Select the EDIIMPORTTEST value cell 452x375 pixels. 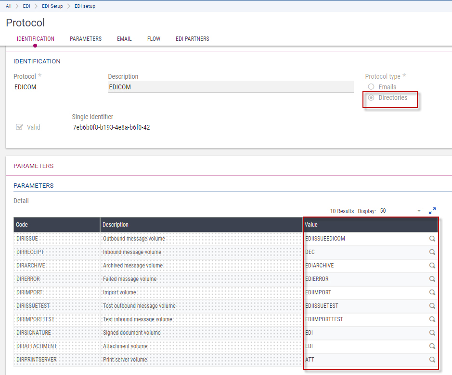point(363,319)
